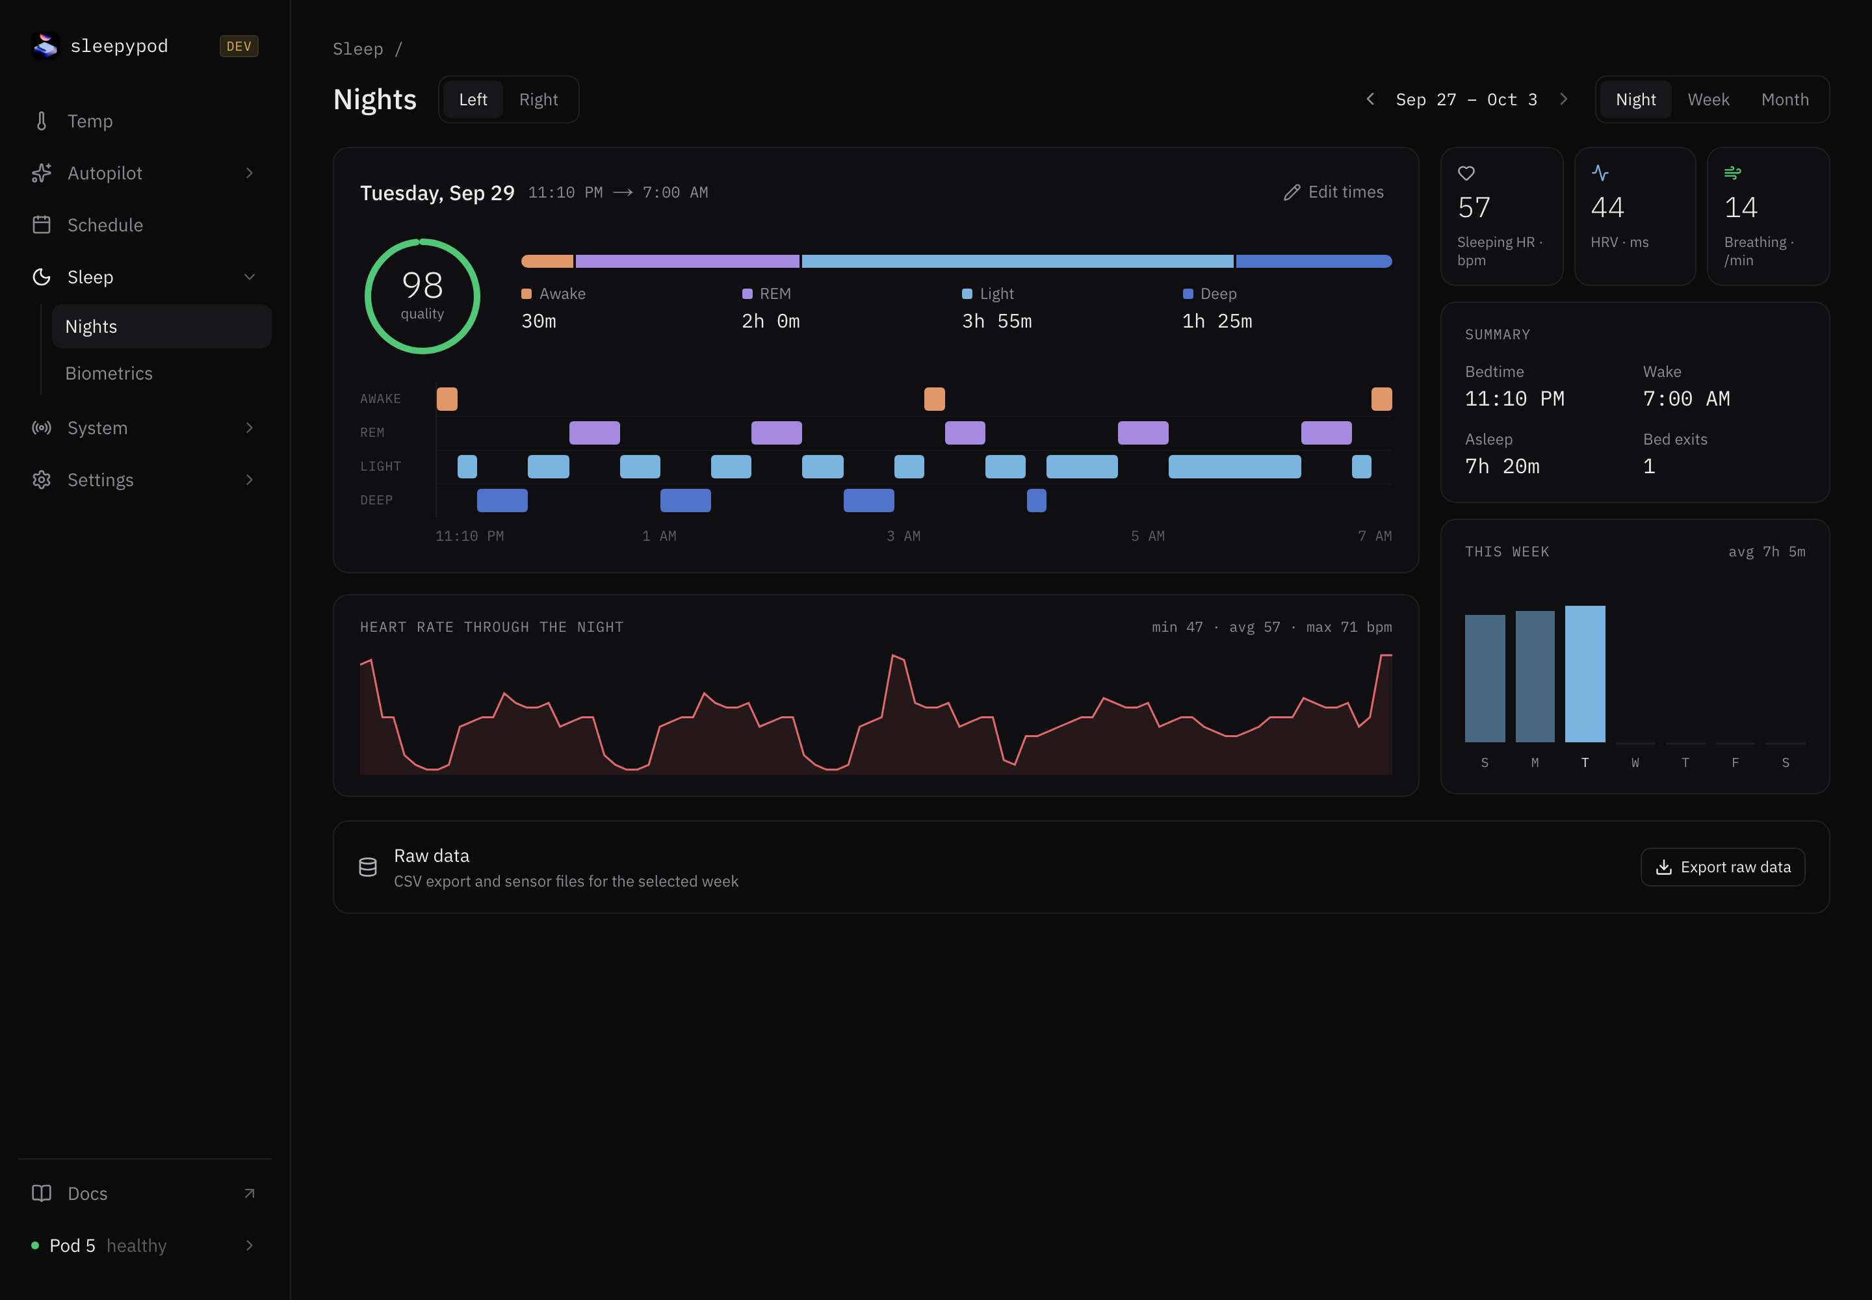
Task: Select the Left bed side
Action: pos(473,99)
